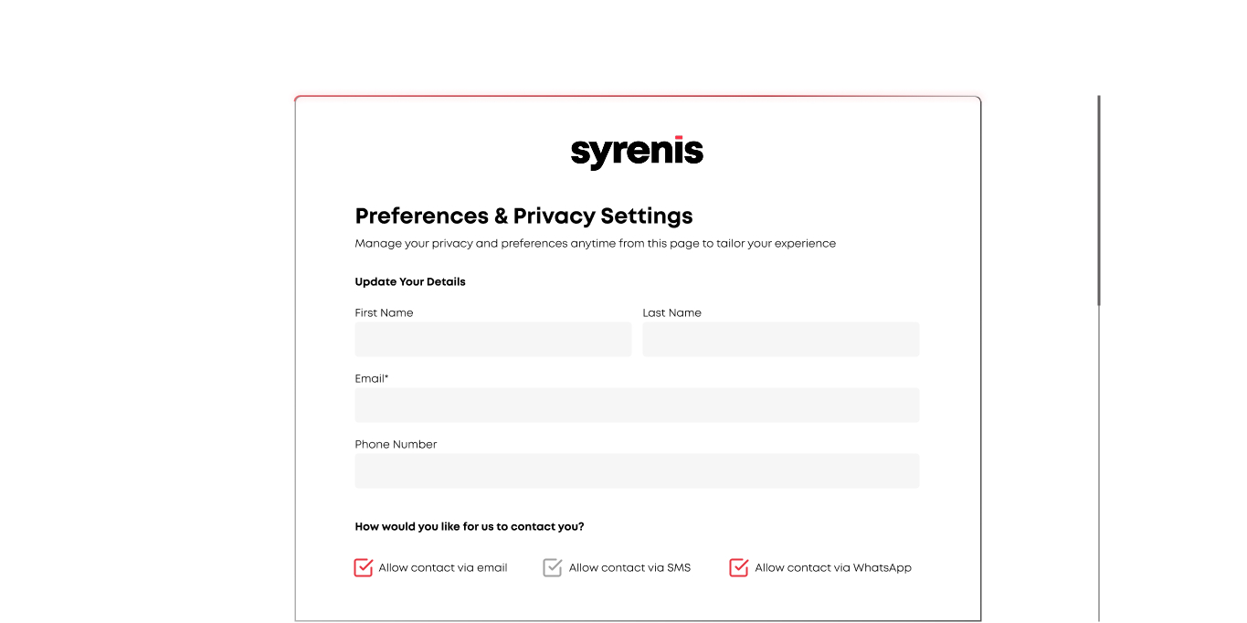Click the Last Name input field
This screenshot has width=1247, height=623.
(780, 339)
